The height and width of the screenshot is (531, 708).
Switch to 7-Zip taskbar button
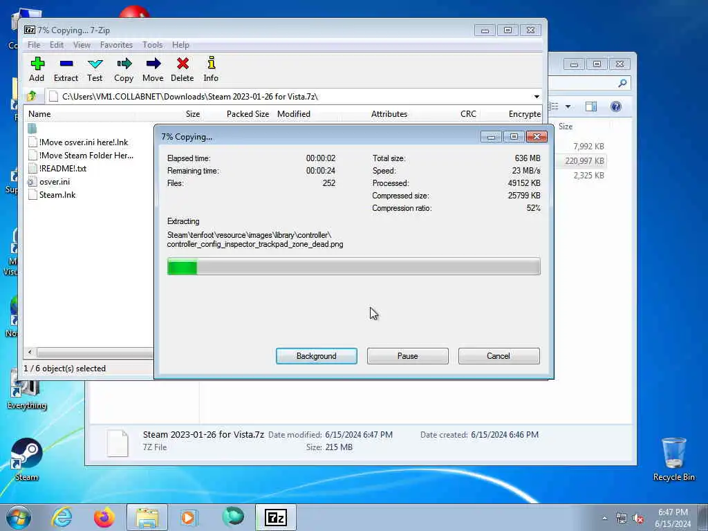coord(276,517)
